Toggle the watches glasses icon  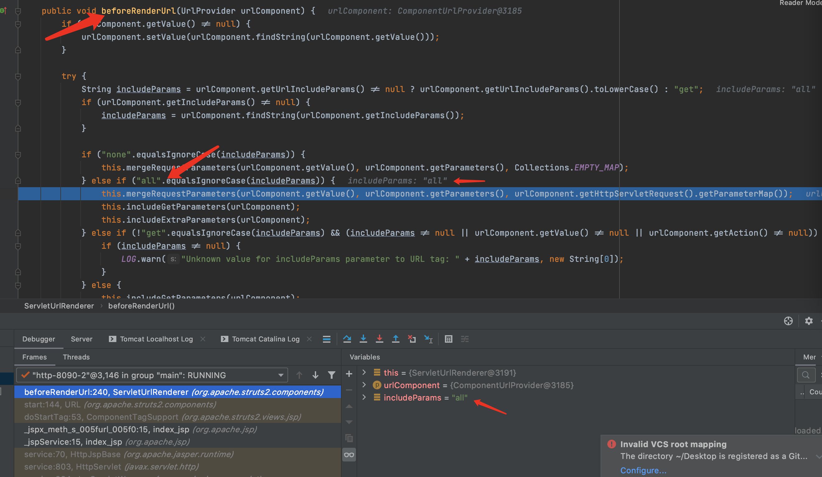[349, 455]
